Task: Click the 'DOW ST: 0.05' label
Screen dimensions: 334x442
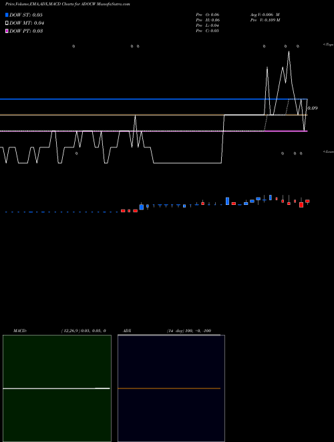Action: (x=26, y=15)
